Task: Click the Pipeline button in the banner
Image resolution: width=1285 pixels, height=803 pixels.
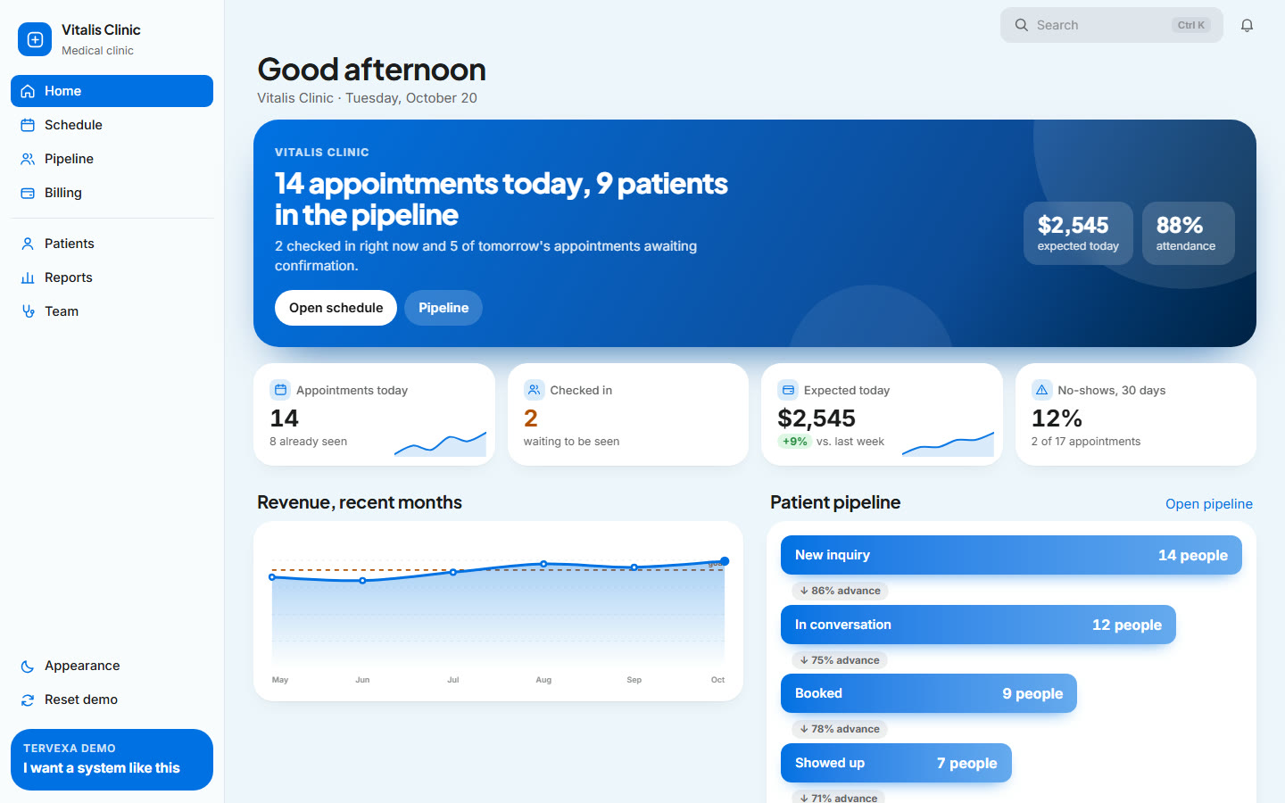Action: [444, 308]
